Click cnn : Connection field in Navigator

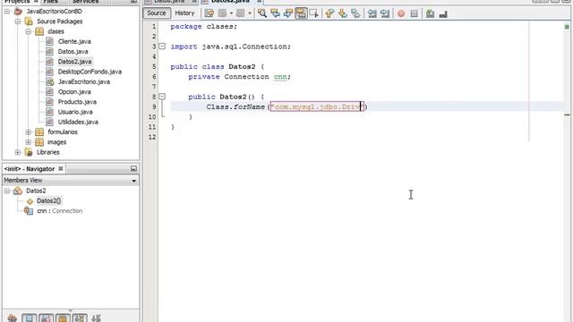point(60,211)
